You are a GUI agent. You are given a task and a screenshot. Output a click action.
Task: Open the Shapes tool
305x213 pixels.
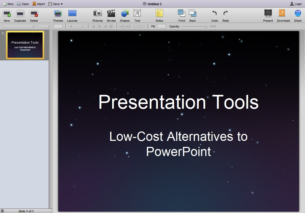point(125,16)
